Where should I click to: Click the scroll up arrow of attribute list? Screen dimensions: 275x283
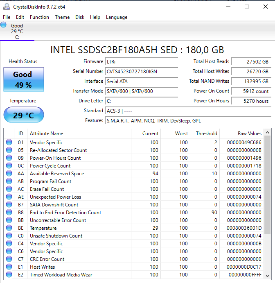click(267, 133)
